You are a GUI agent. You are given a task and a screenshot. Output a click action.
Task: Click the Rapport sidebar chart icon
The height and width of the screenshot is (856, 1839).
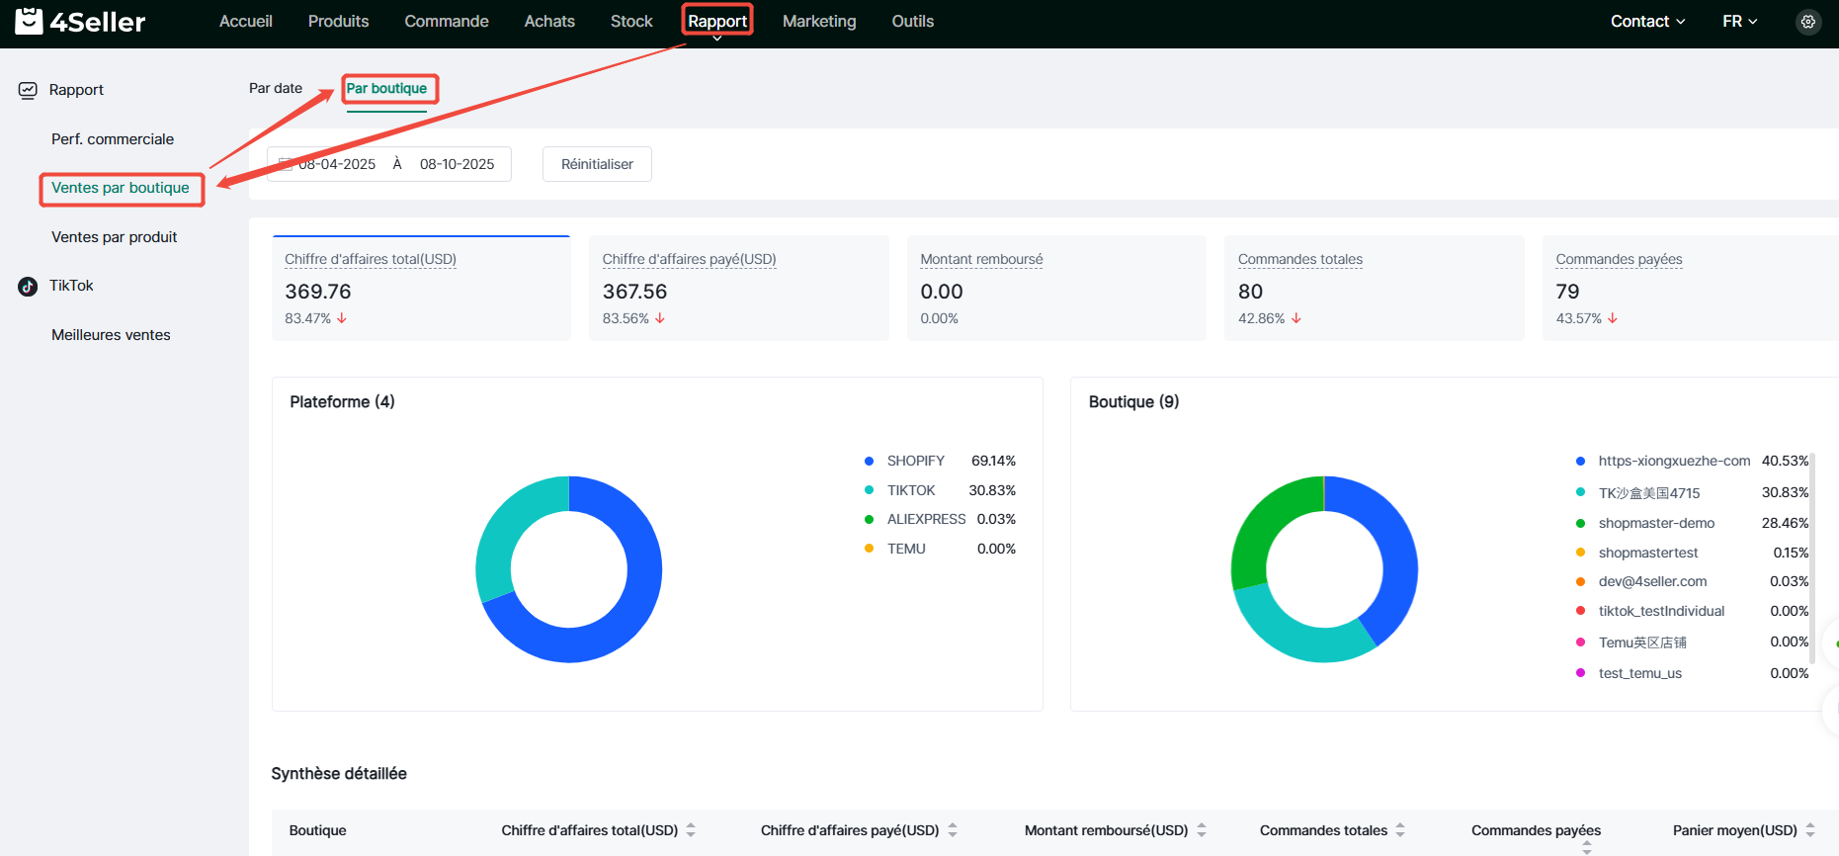click(28, 90)
